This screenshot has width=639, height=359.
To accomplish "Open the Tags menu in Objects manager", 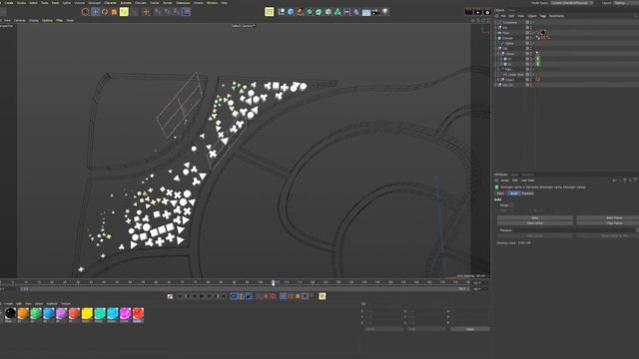I will click(542, 16).
